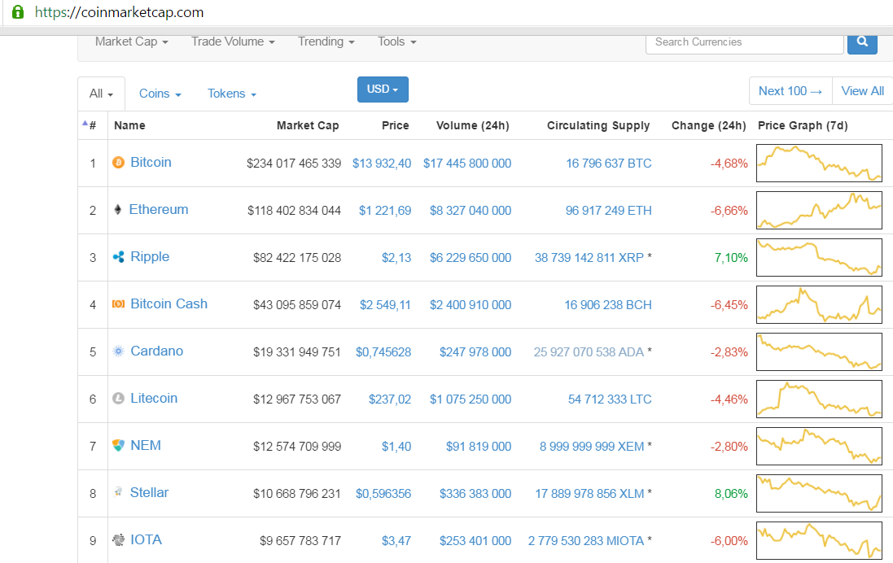This screenshot has width=893, height=563.
Task: Click the View All button
Action: click(862, 91)
